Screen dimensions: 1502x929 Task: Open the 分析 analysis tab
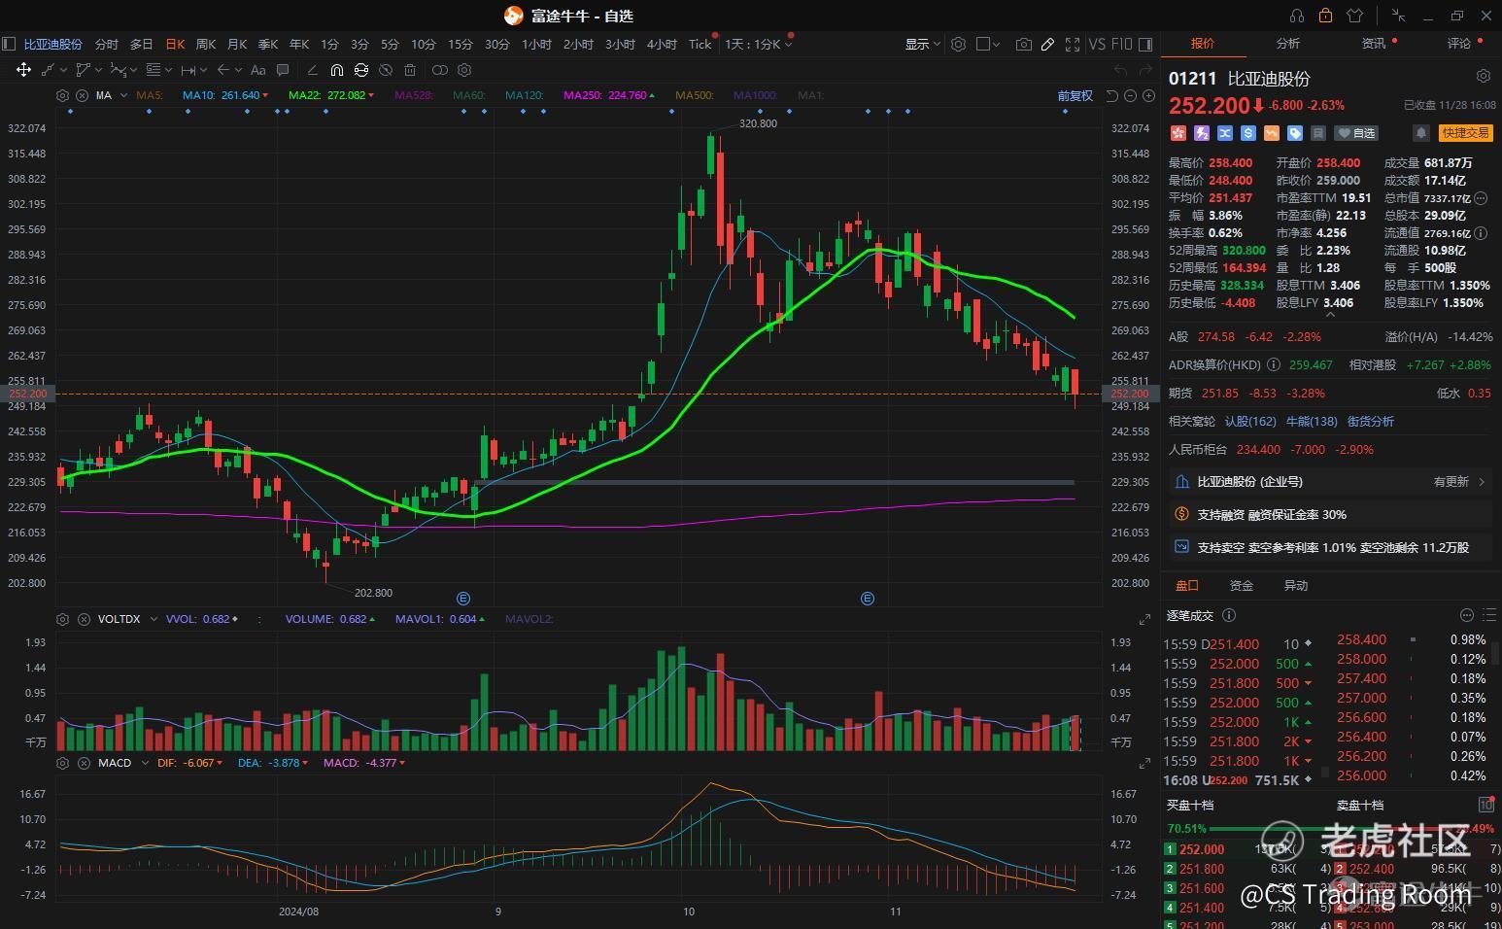coord(1287,43)
